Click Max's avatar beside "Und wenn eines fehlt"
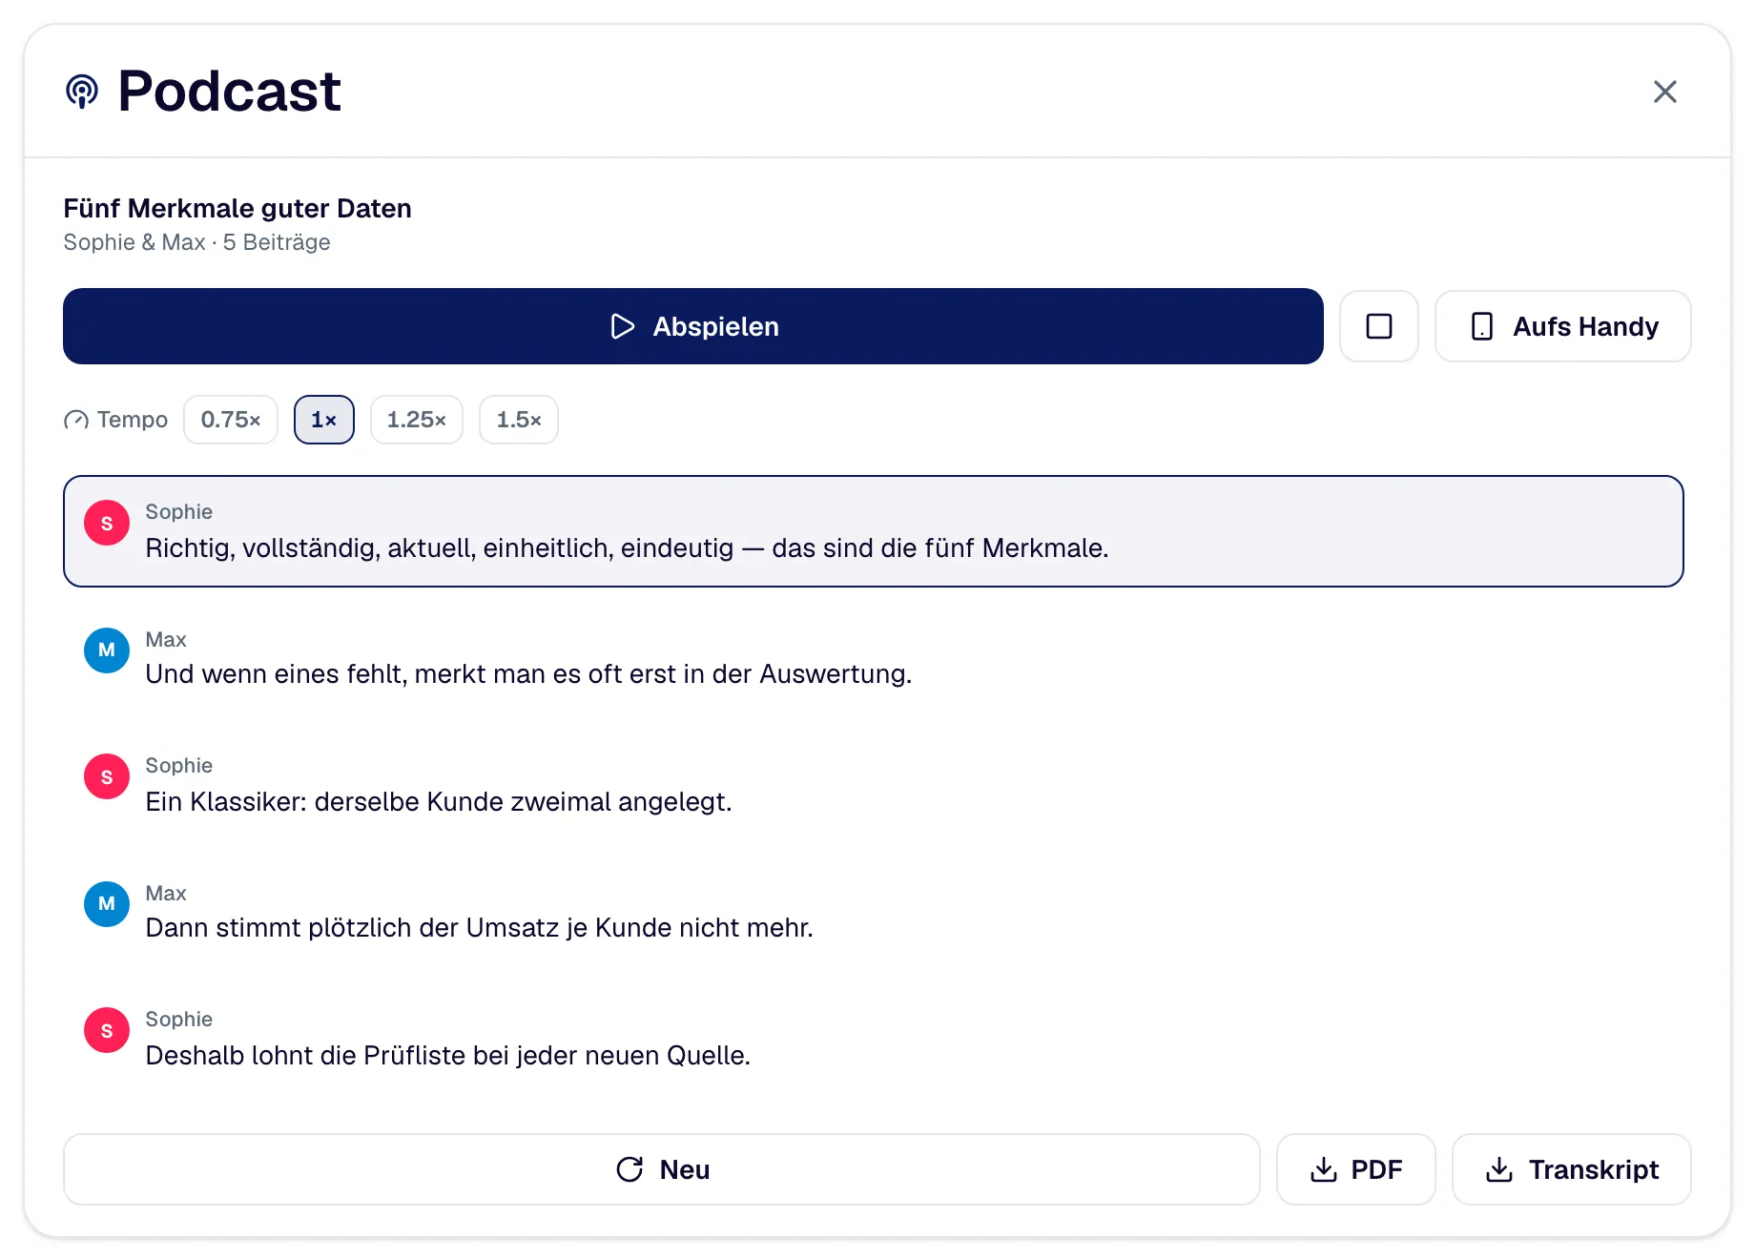The image size is (1755, 1259). (x=107, y=650)
